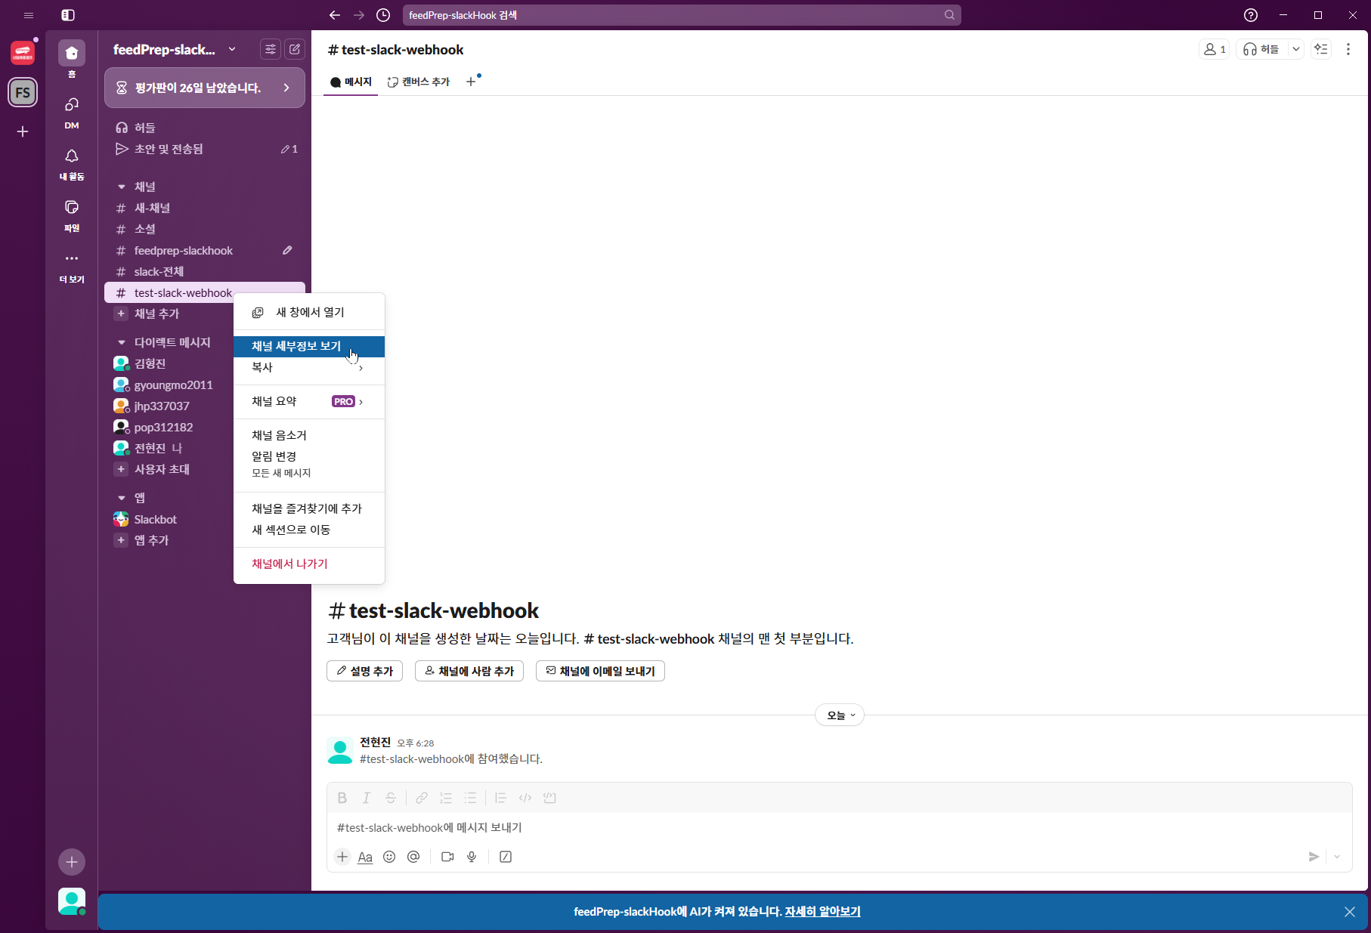Screen dimensions: 1371x933
Task: Click the attachment plus in composer
Action: 342,857
